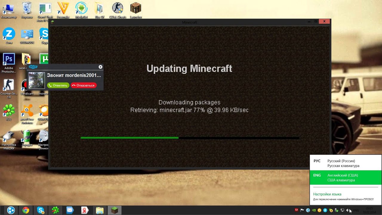Image resolution: width=382 pixels, height=215 pixels.
Task: Click the "Downloading packages" text
Action: tap(189, 102)
